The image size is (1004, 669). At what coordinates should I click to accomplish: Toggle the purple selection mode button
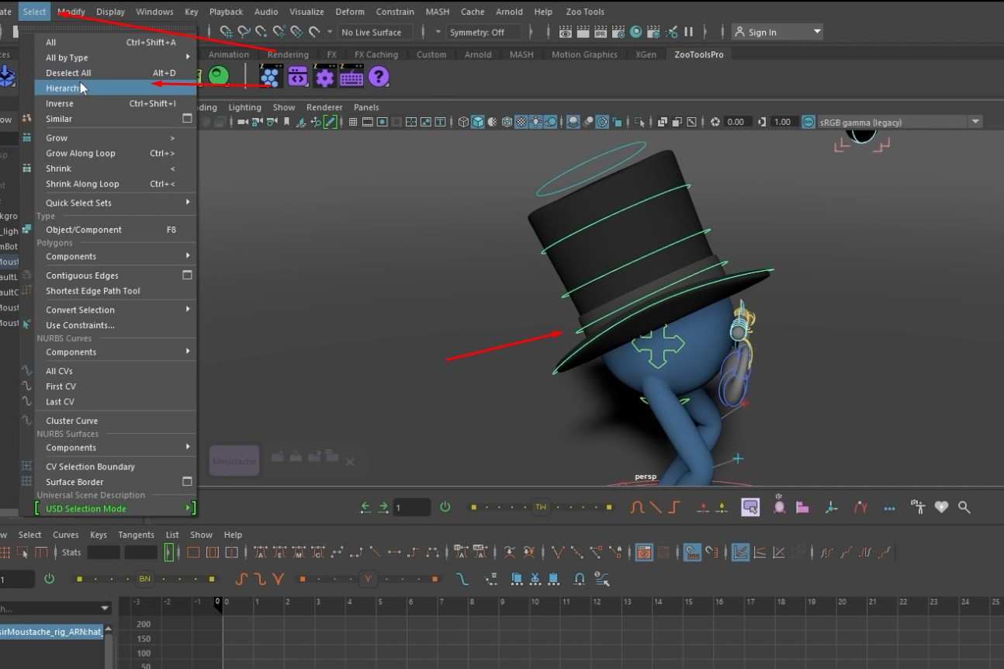750,507
